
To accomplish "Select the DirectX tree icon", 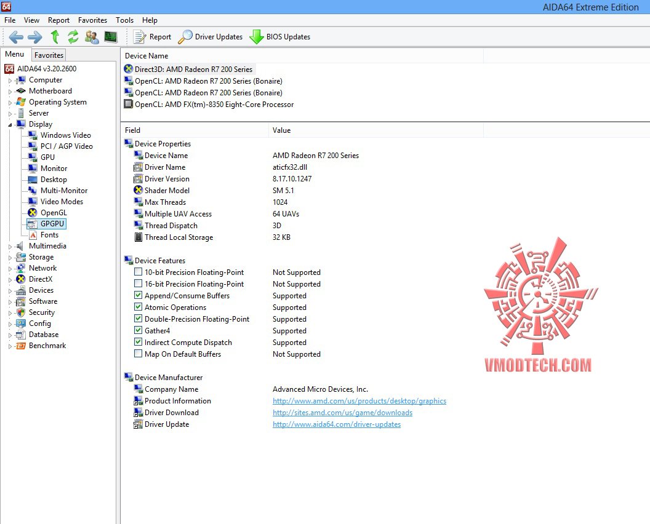I will 21,279.
